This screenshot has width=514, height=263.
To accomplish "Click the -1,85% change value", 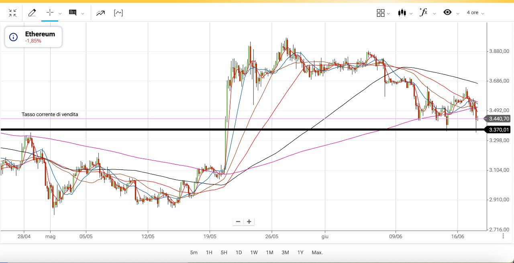I will [x=33, y=41].
